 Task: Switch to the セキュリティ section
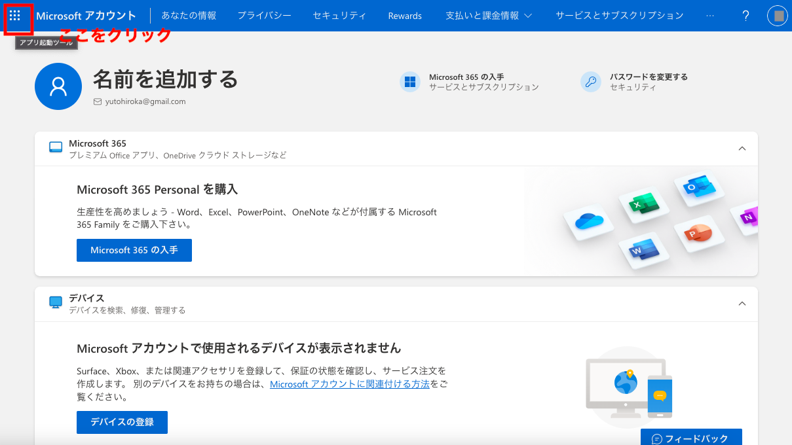(x=339, y=15)
